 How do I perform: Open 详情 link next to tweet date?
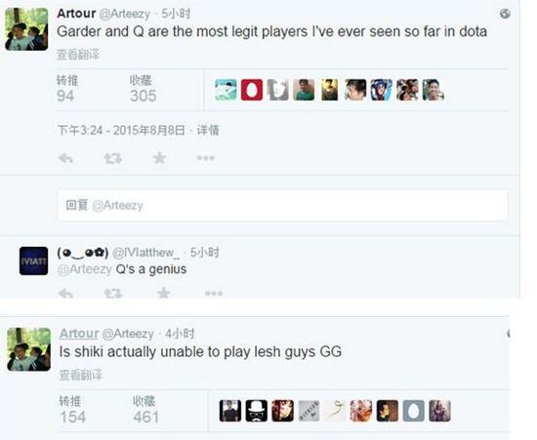click(208, 131)
